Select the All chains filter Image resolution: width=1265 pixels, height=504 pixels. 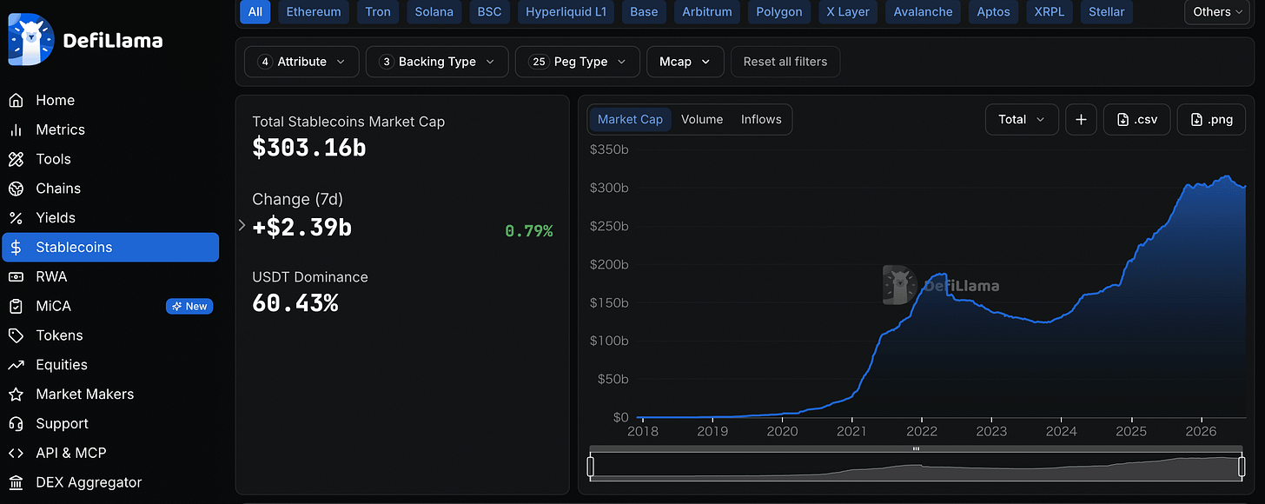tap(255, 12)
